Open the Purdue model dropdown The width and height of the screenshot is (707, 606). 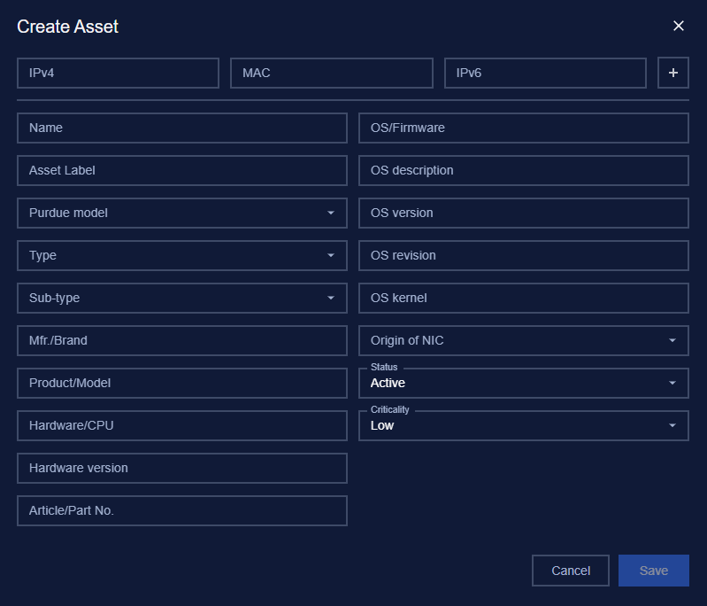[182, 213]
